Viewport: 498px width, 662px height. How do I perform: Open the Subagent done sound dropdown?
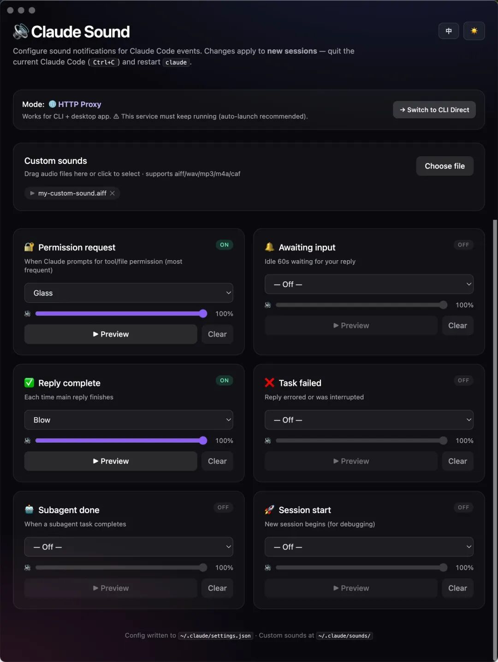(129, 547)
